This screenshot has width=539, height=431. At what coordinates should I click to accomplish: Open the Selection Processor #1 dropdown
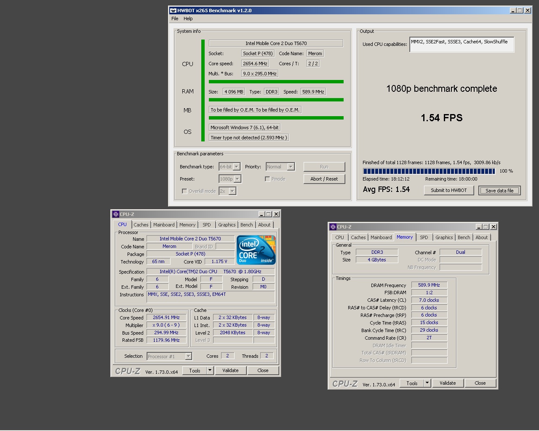pyautogui.click(x=188, y=357)
